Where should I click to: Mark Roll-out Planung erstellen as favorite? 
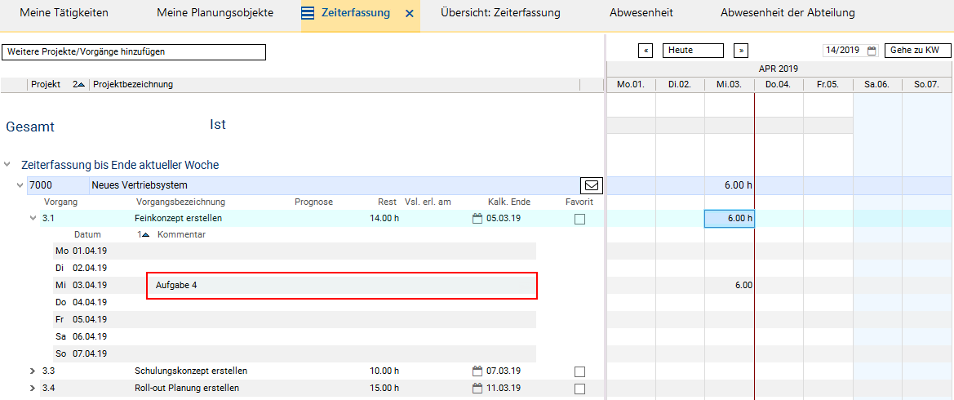click(x=579, y=389)
